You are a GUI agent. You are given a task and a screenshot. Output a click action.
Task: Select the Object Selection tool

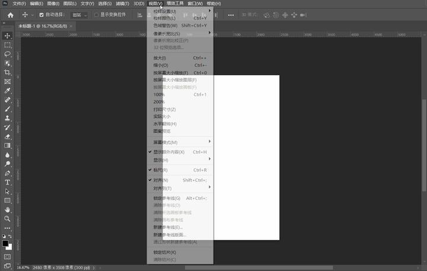[7, 63]
